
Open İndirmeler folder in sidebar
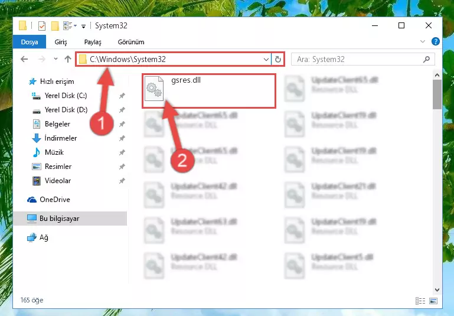[61, 138]
